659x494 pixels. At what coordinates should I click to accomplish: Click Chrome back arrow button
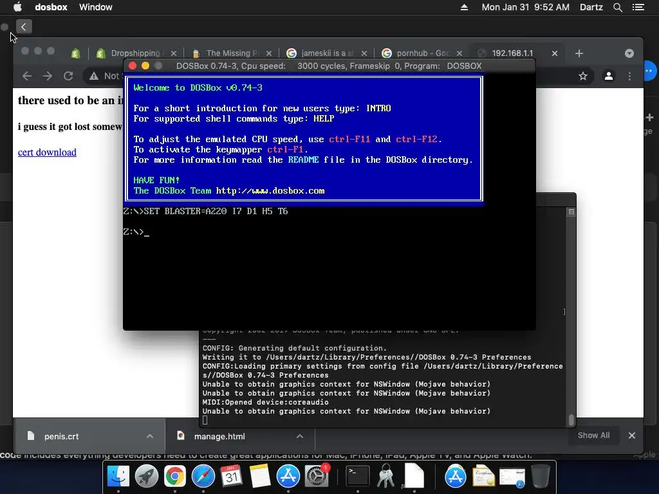pyautogui.click(x=27, y=76)
